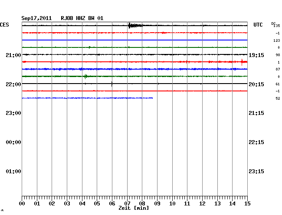
Task: Click DC value 0 beside the first green trace
Action: tap(279, 47)
